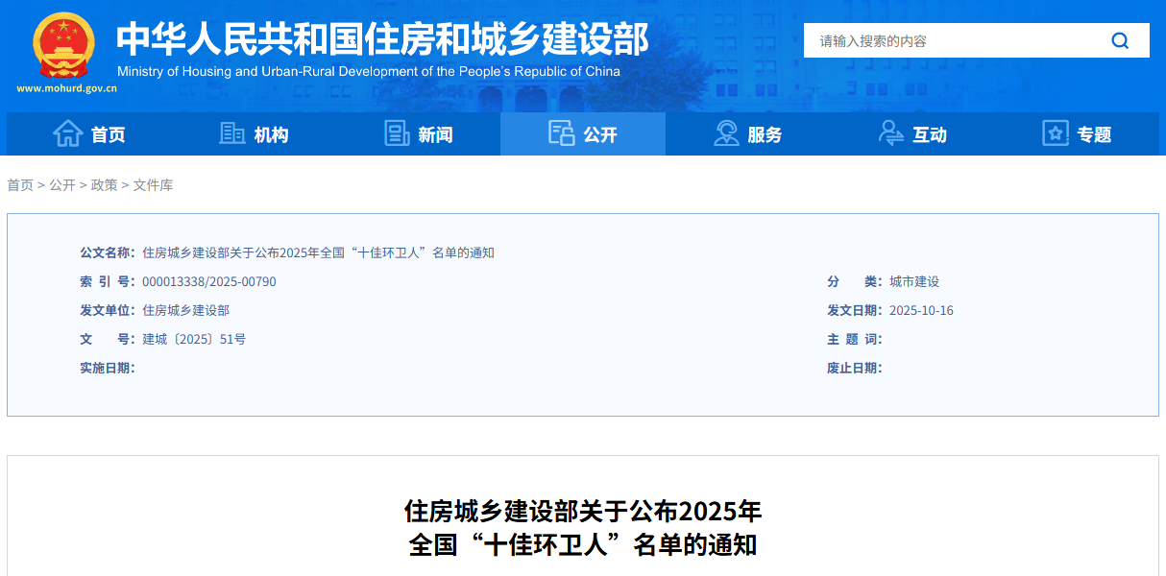Click 政策 in the breadcrumb trail

coord(104,185)
